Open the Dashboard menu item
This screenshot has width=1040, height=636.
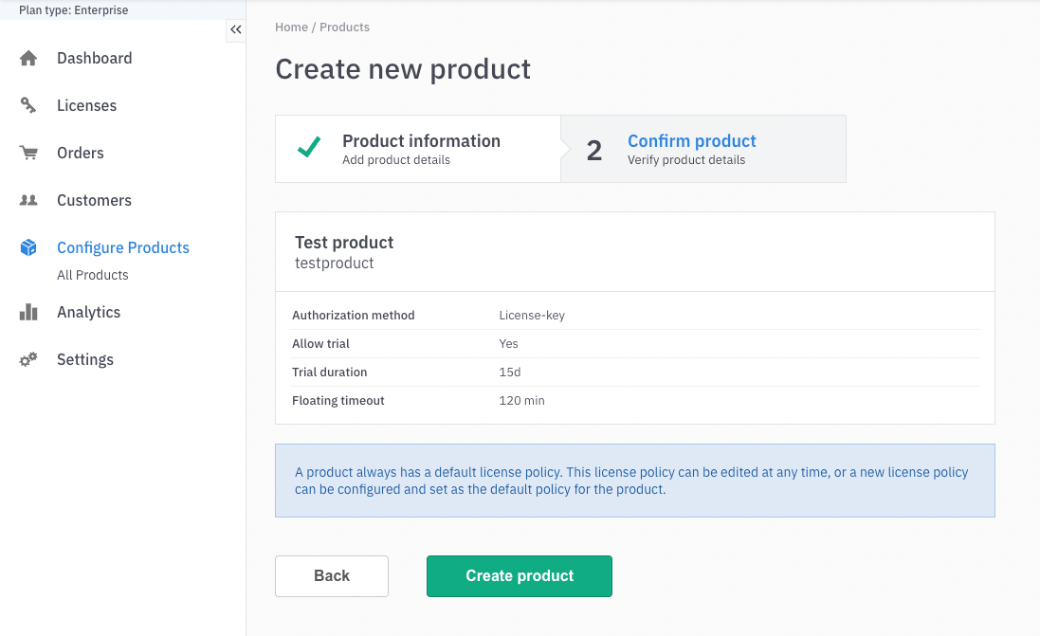coord(94,59)
